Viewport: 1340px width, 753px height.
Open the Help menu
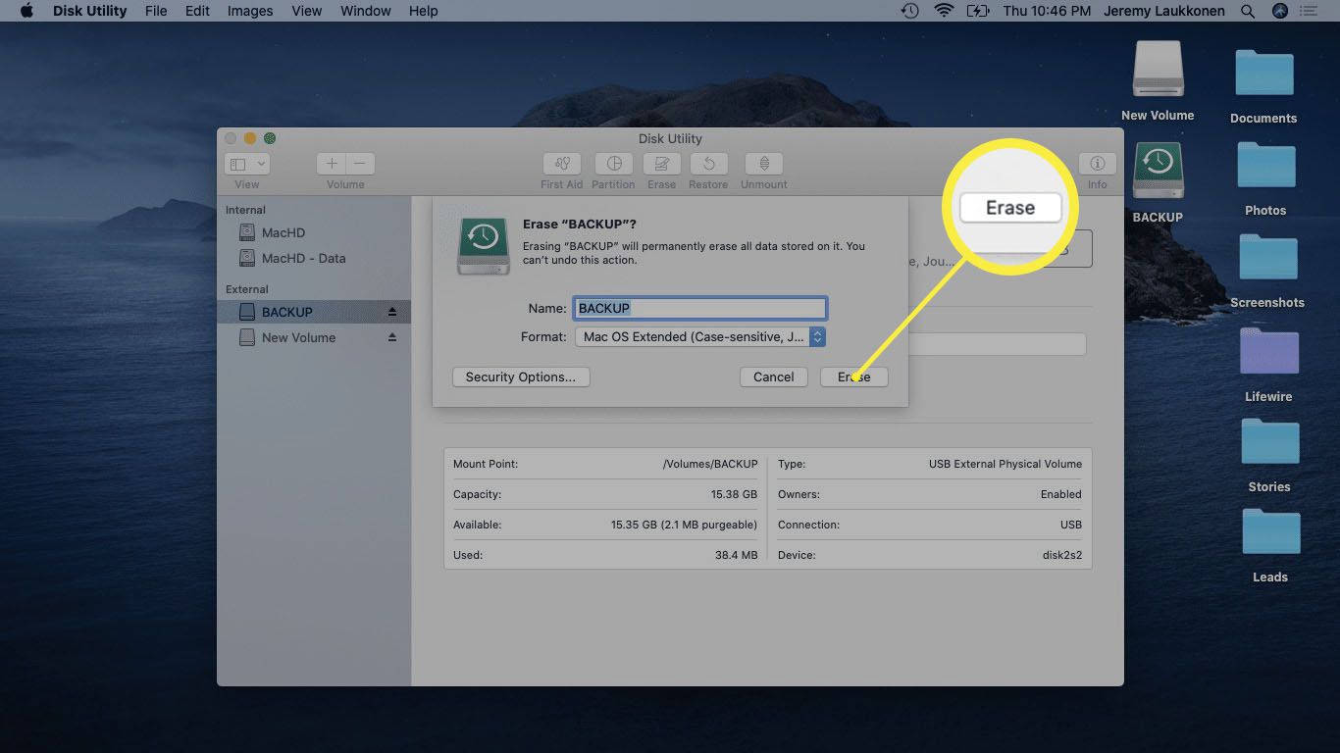click(424, 11)
